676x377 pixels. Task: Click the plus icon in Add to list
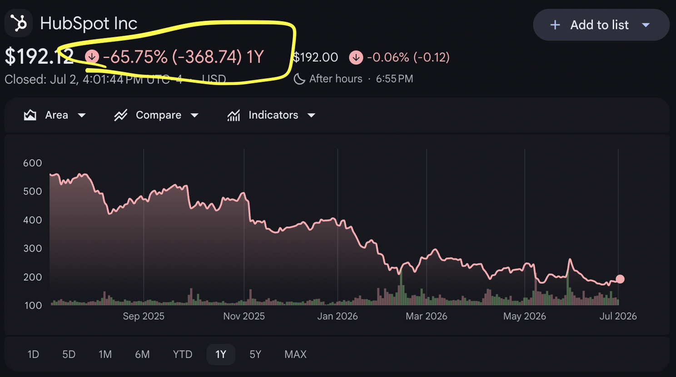[x=555, y=25]
